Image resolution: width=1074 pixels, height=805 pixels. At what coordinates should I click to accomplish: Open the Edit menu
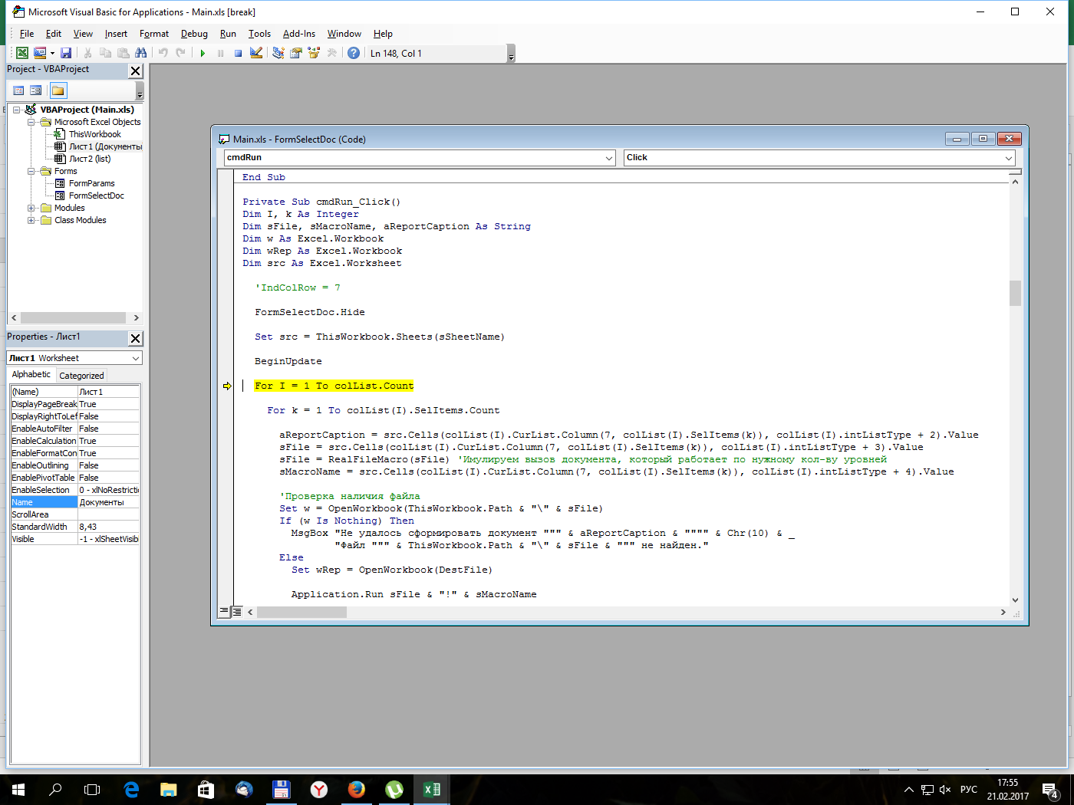click(54, 34)
